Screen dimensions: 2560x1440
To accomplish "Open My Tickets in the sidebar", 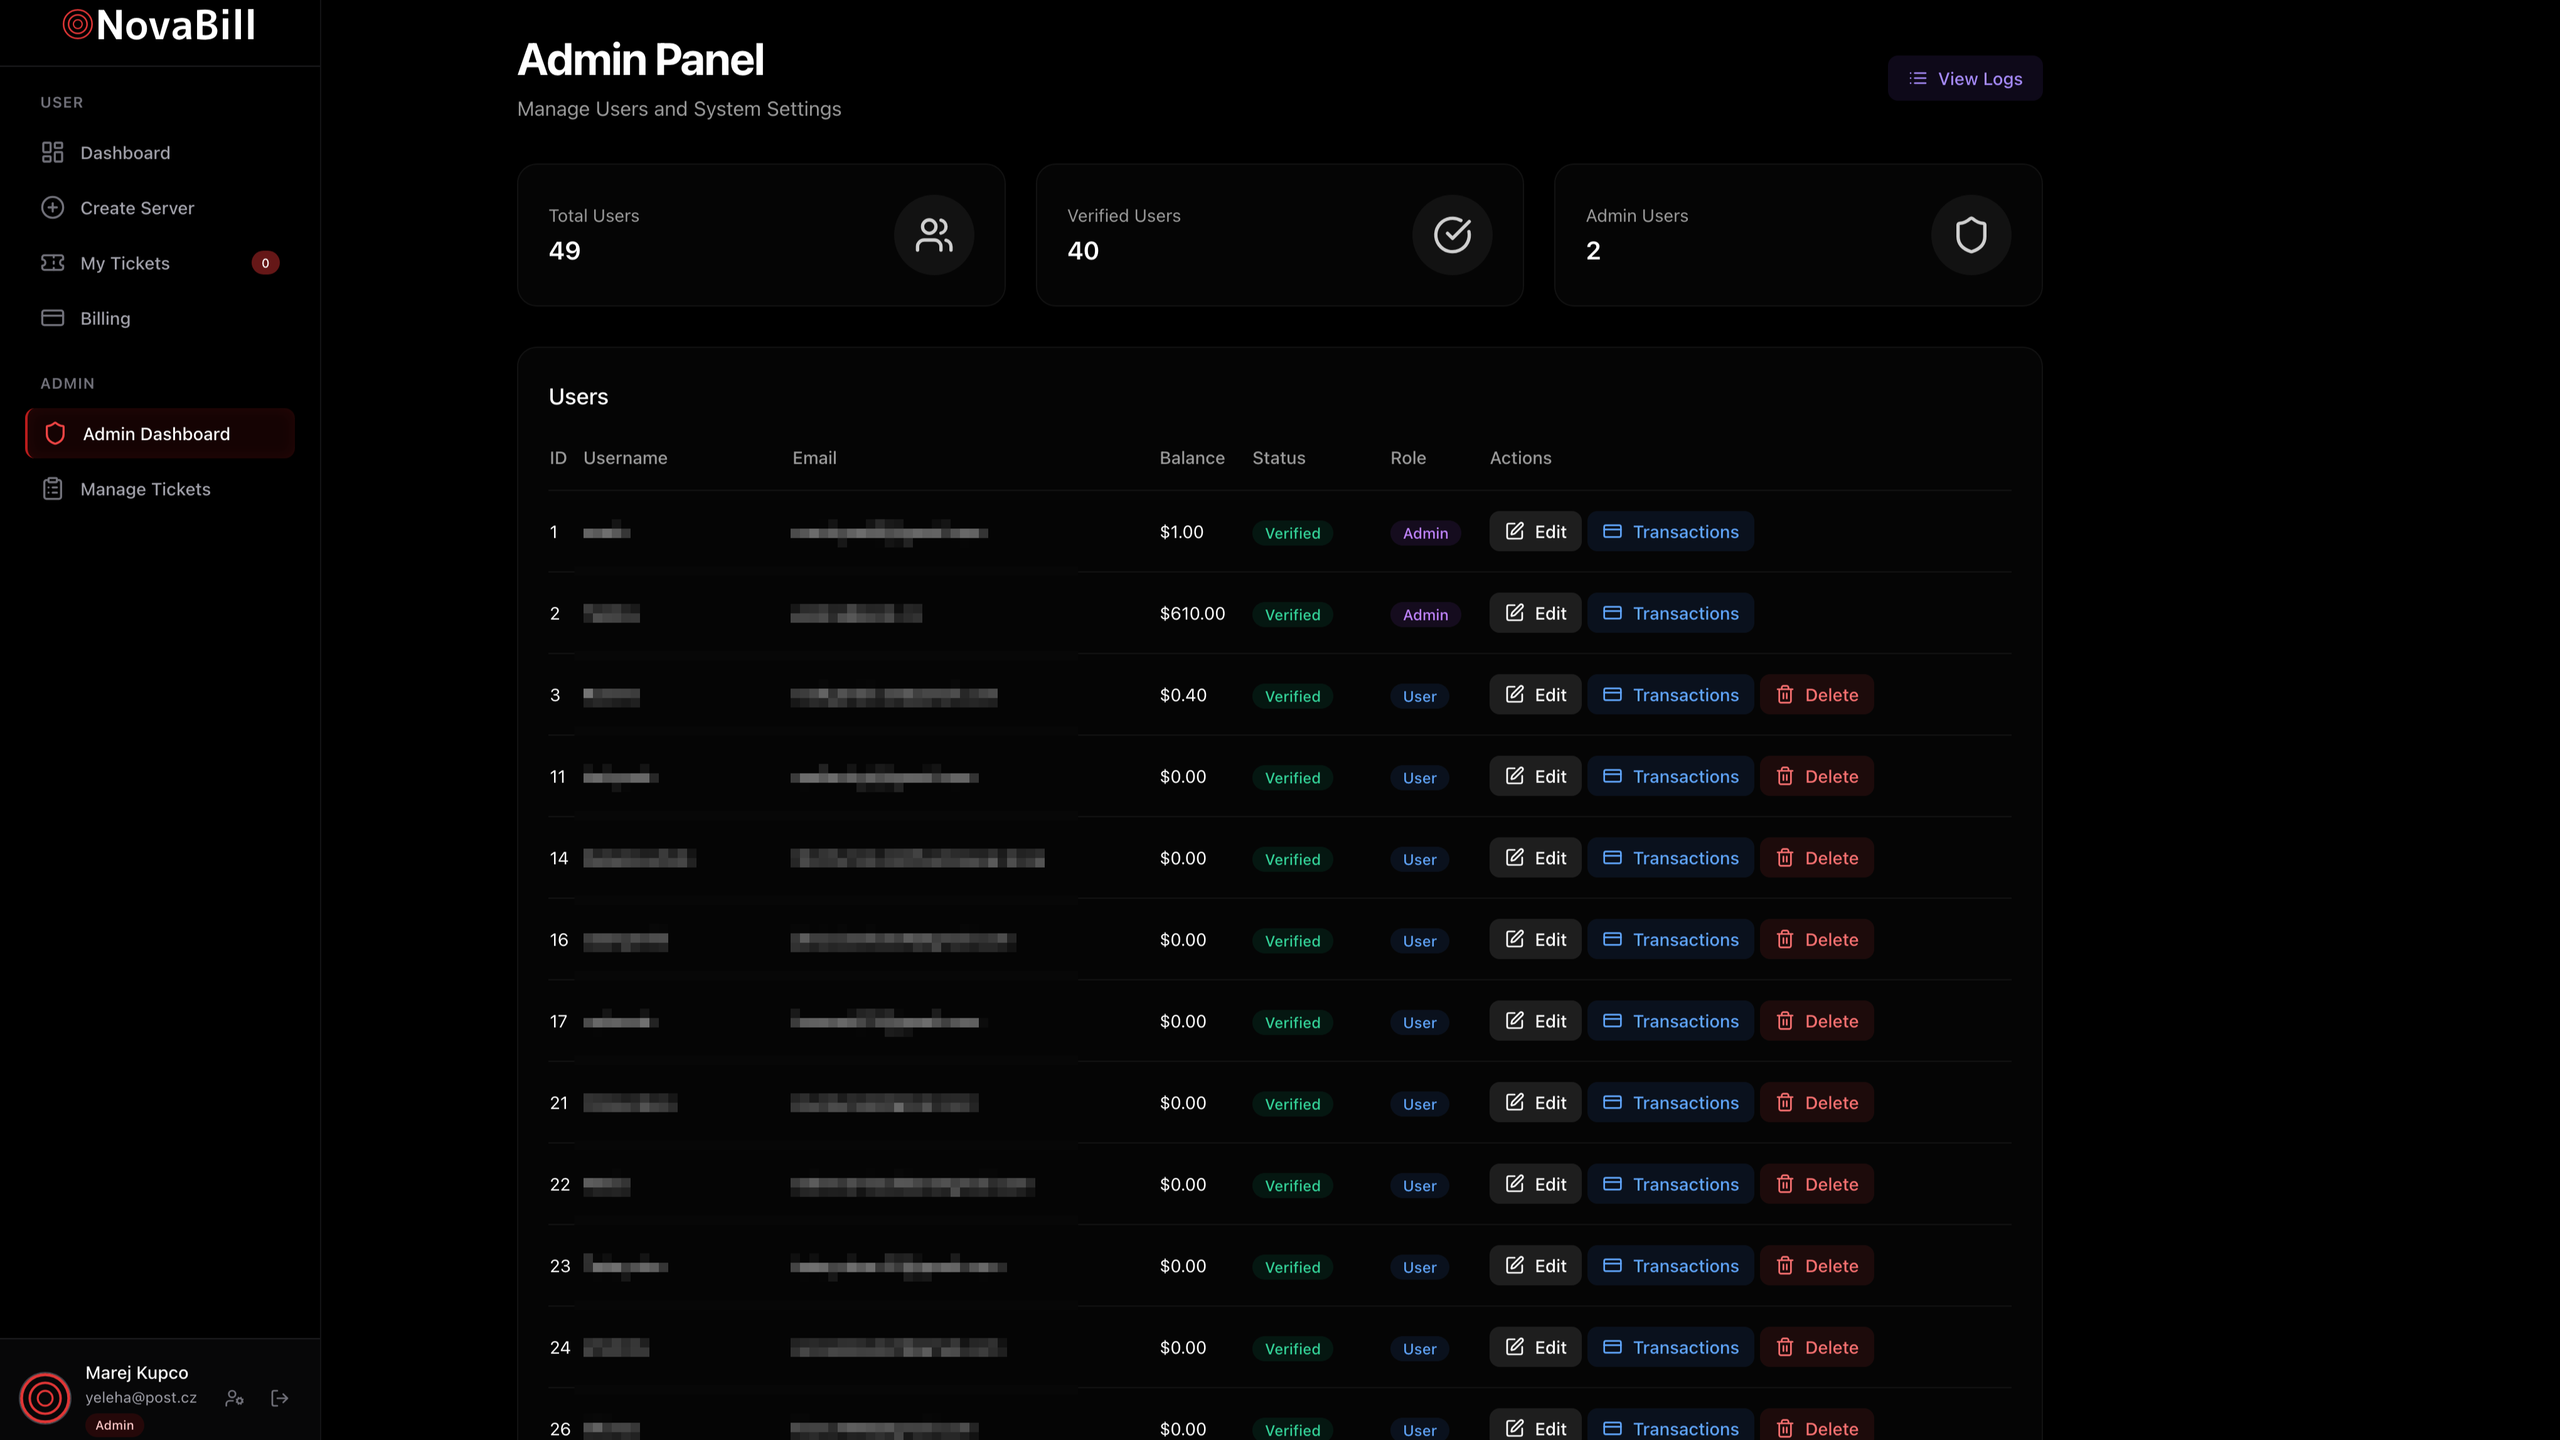I will (125, 264).
